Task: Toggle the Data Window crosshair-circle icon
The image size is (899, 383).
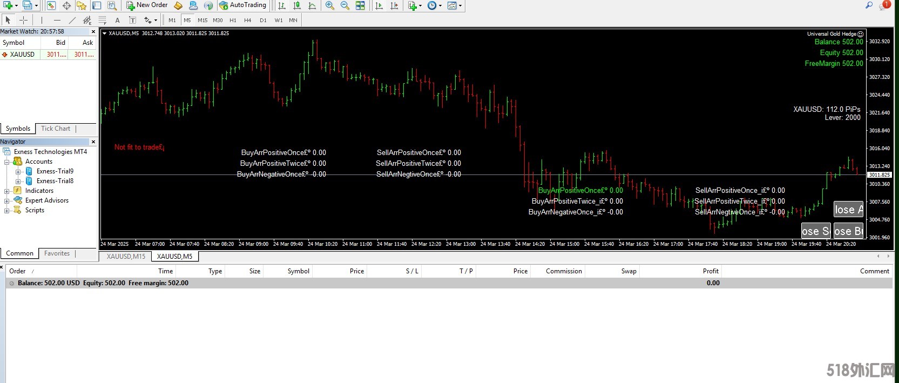Action: tap(66, 5)
